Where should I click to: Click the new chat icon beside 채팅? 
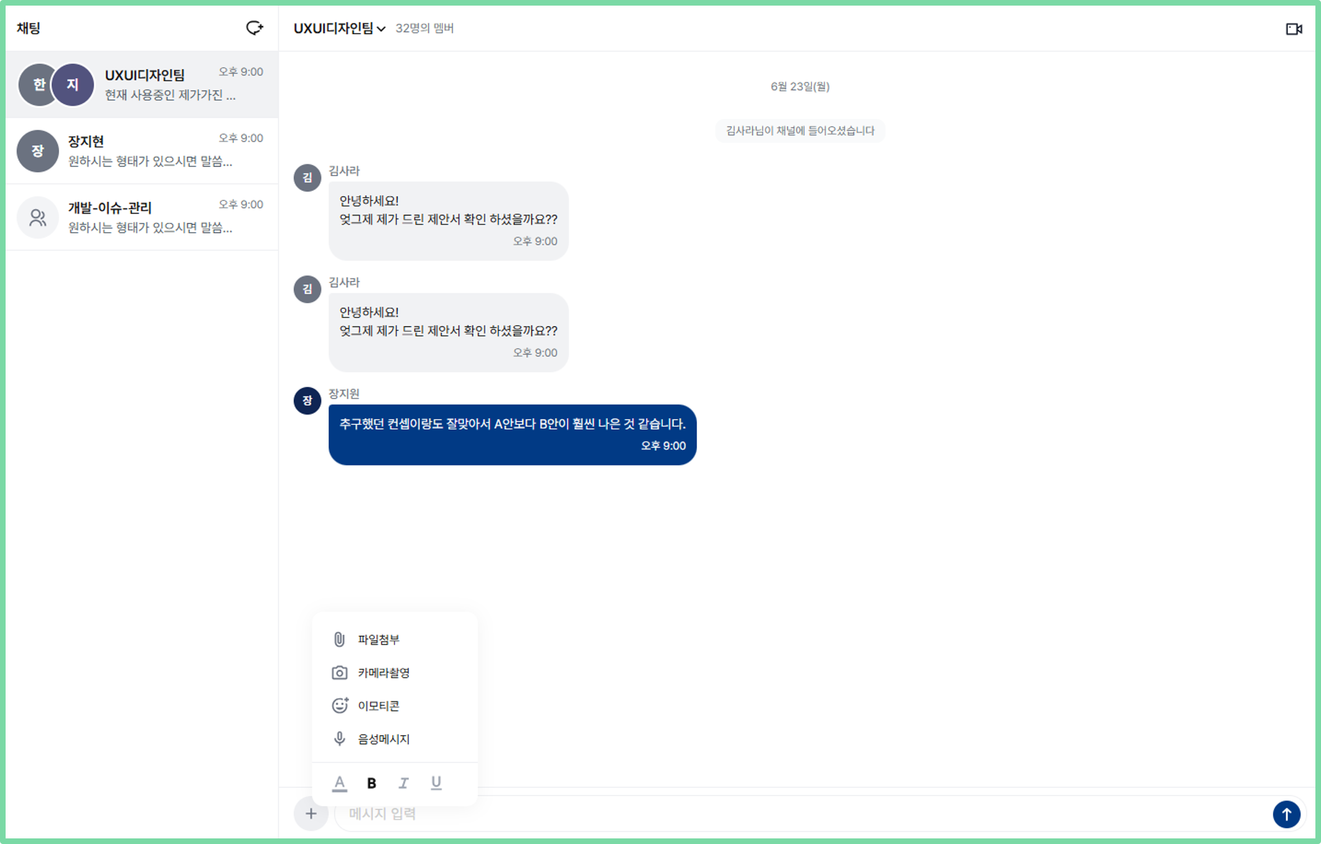pyautogui.click(x=254, y=28)
